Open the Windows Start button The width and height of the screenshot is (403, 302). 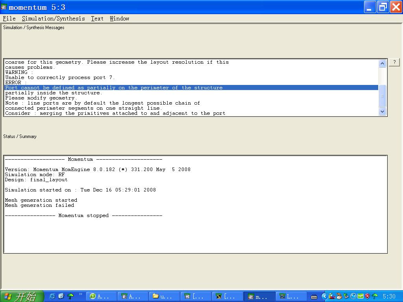point(22,296)
